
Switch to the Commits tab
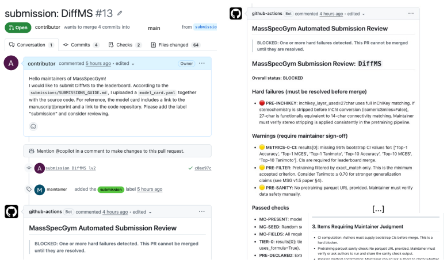pyautogui.click(x=81, y=45)
